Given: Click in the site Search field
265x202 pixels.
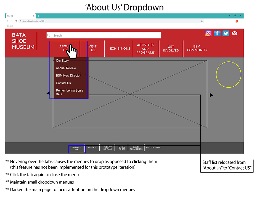Looking at the screenshot, I should 104,35.
